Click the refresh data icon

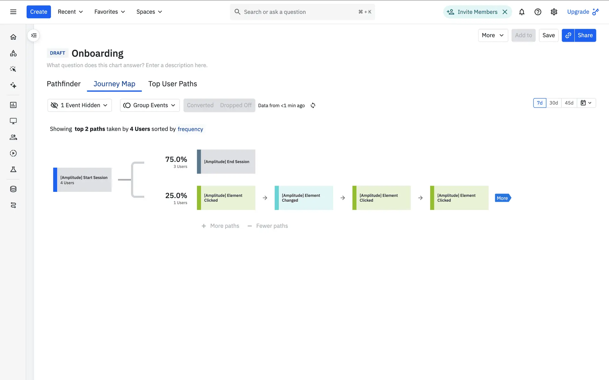313,105
